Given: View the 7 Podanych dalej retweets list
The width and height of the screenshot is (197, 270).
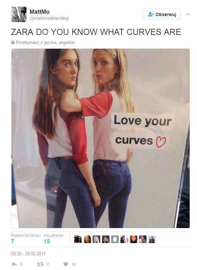Looking at the screenshot, I should click(x=26, y=239).
